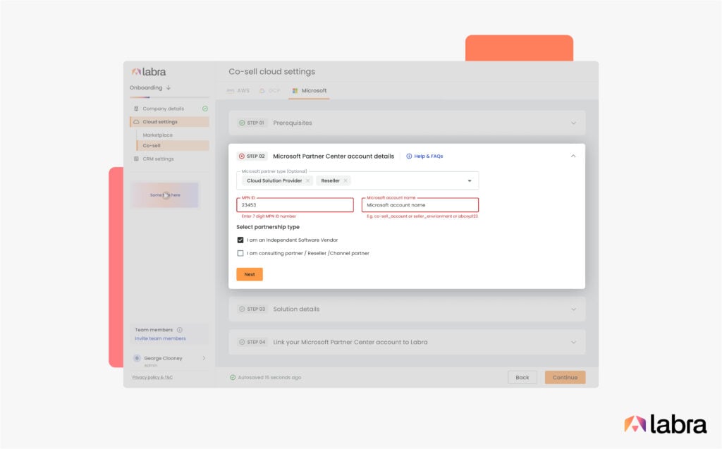Screen dimensions: 722x449
Task: Click the Labra logo in sidebar
Action: (x=148, y=72)
